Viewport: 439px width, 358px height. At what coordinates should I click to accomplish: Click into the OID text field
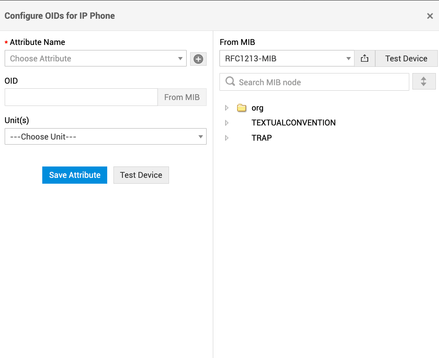81,97
